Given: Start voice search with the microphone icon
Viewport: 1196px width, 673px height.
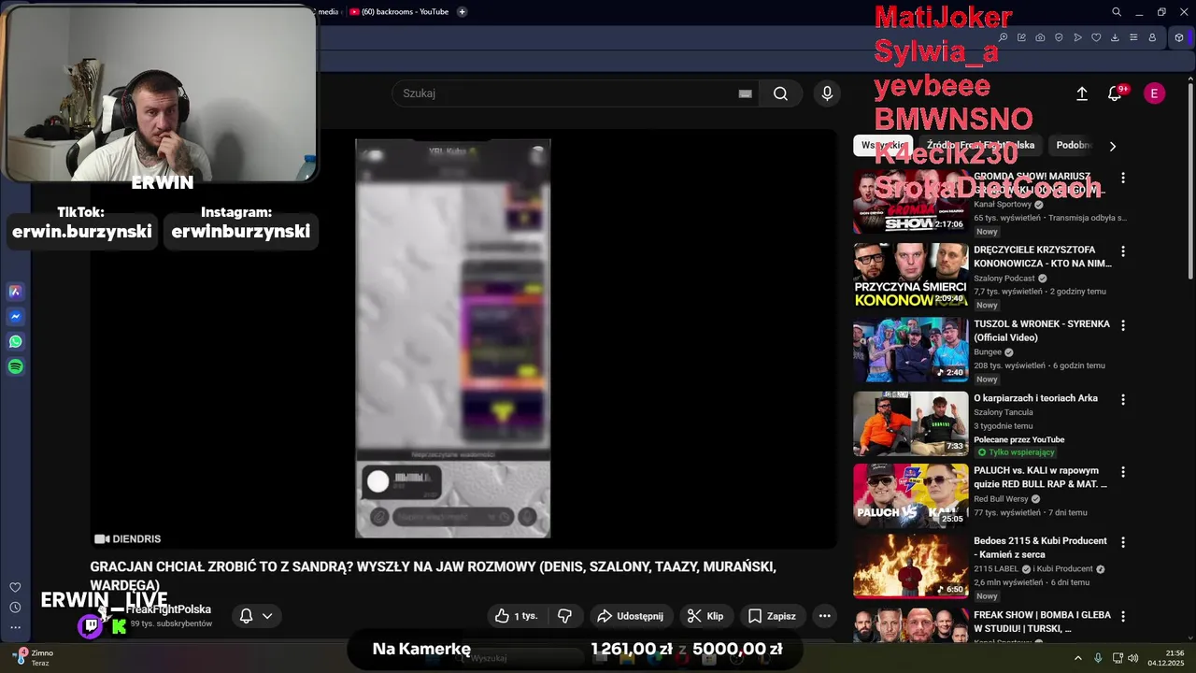Looking at the screenshot, I should tap(827, 93).
